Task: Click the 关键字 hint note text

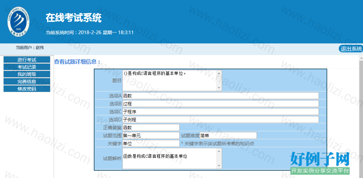Action: 217,144
